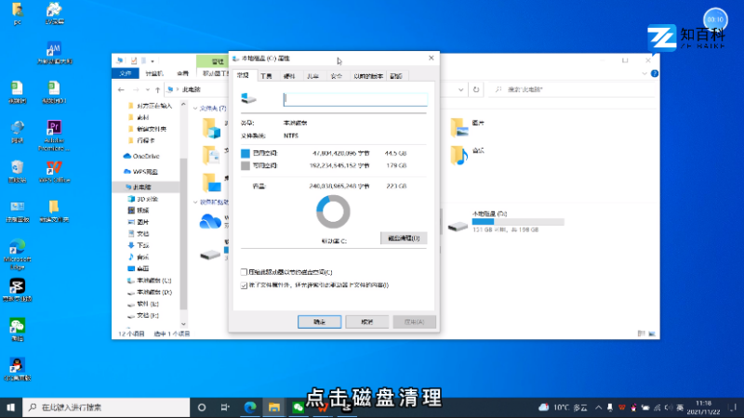Click the 图片 (Pictures) folder icon
This screenshot has width=744, height=418.
click(x=458, y=126)
